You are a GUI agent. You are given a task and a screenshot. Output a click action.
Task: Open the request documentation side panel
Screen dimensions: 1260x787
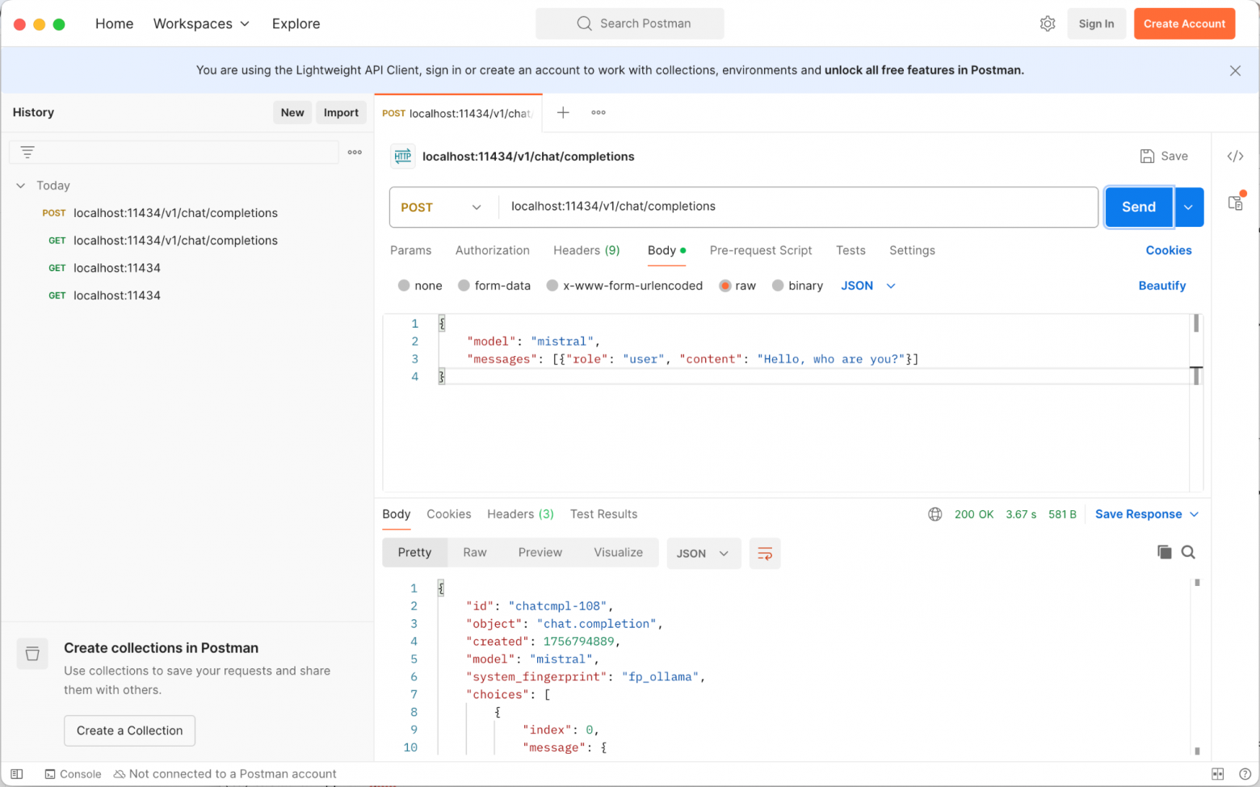point(1236,202)
